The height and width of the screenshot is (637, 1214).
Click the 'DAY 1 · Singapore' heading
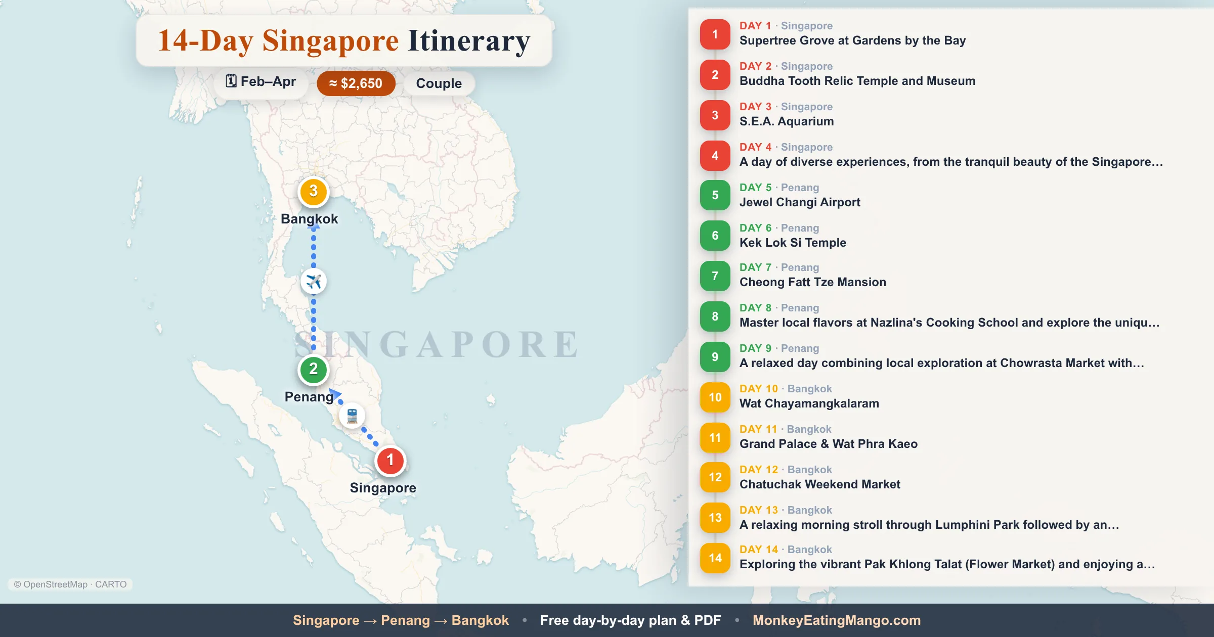pyautogui.click(x=786, y=26)
